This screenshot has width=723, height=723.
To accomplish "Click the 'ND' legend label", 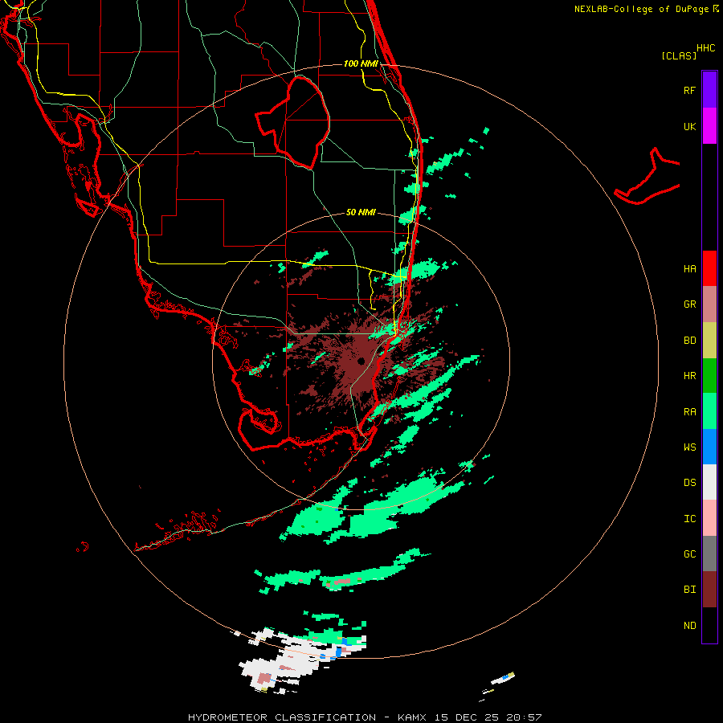I will click(689, 626).
